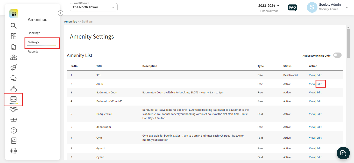
Task: Click the announcements megaphone icon
Action: click(13, 68)
